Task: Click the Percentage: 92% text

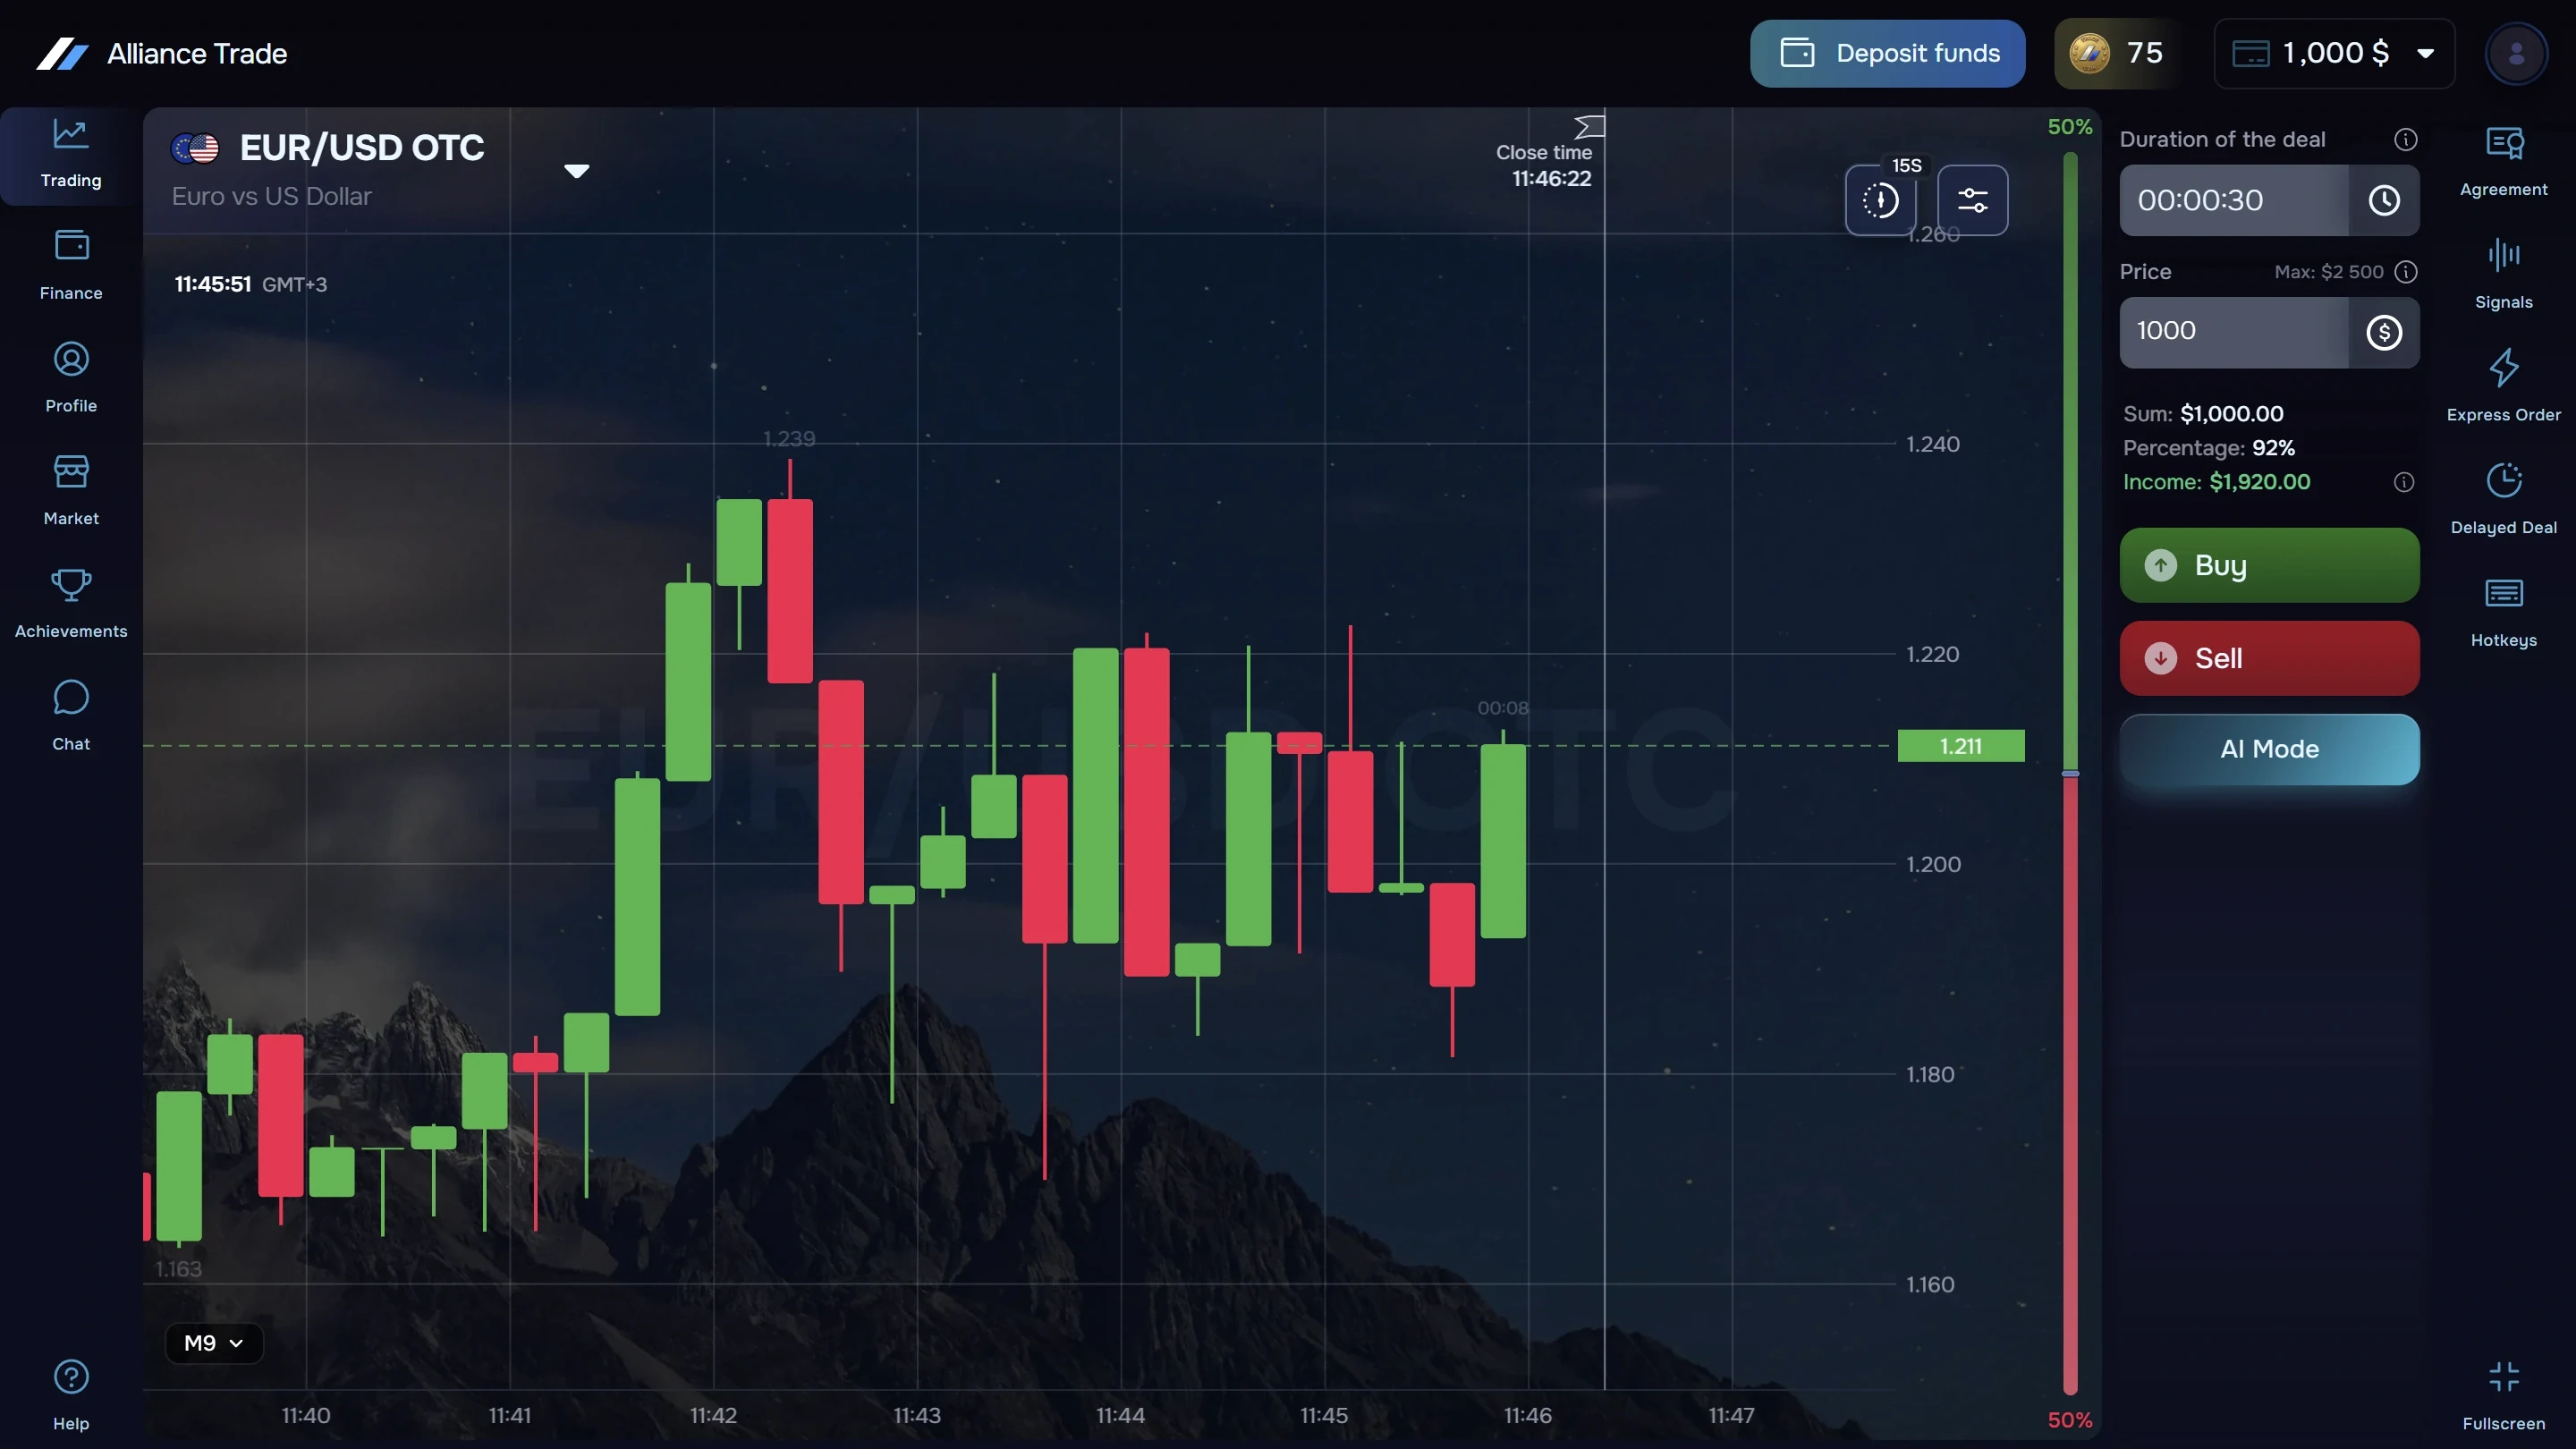Action: (2208, 448)
